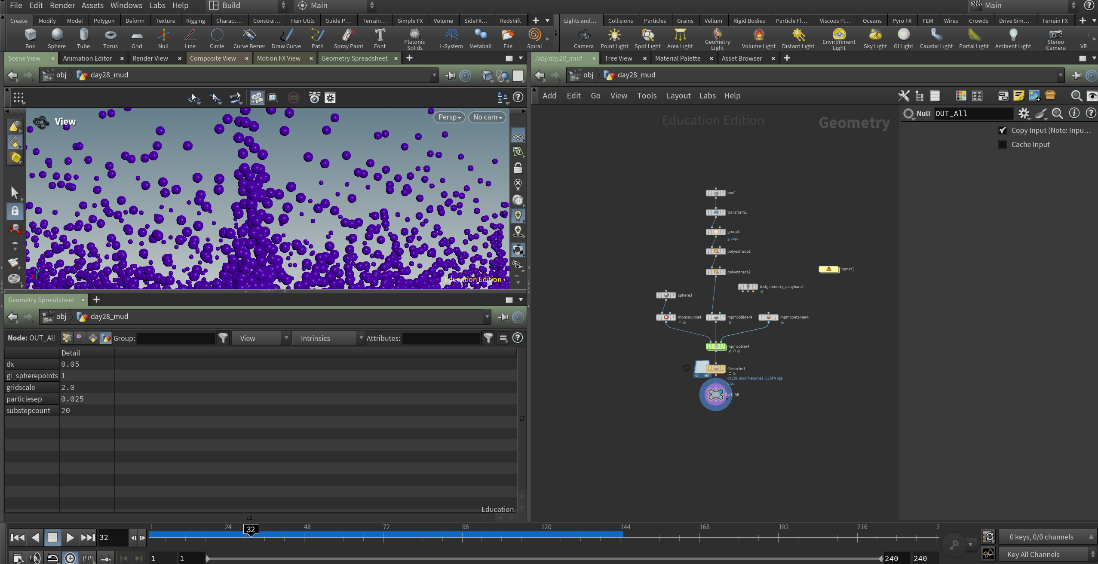The width and height of the screenshot is (1098, 564).
Task: Click the spreadsheet Group input field
Action: 176,338
